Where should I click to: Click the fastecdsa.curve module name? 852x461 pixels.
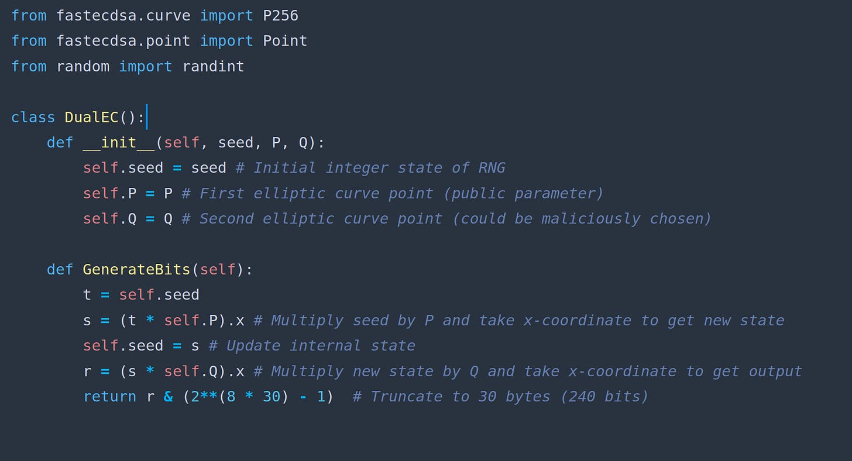123,16
